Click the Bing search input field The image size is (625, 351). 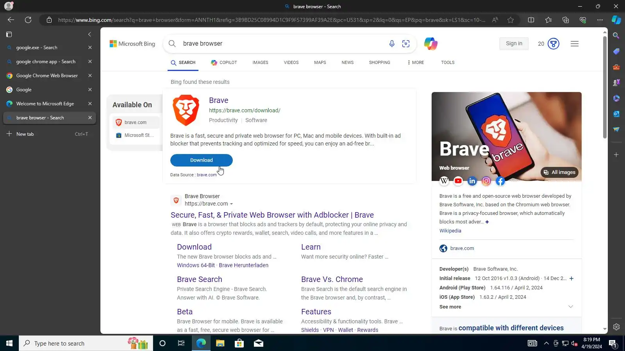click(x=283, y=44)
